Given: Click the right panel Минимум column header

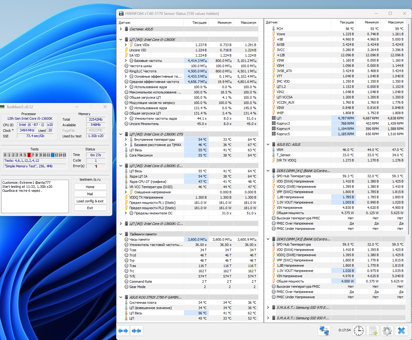Looking at the screenshot, I should pos(368,22).
